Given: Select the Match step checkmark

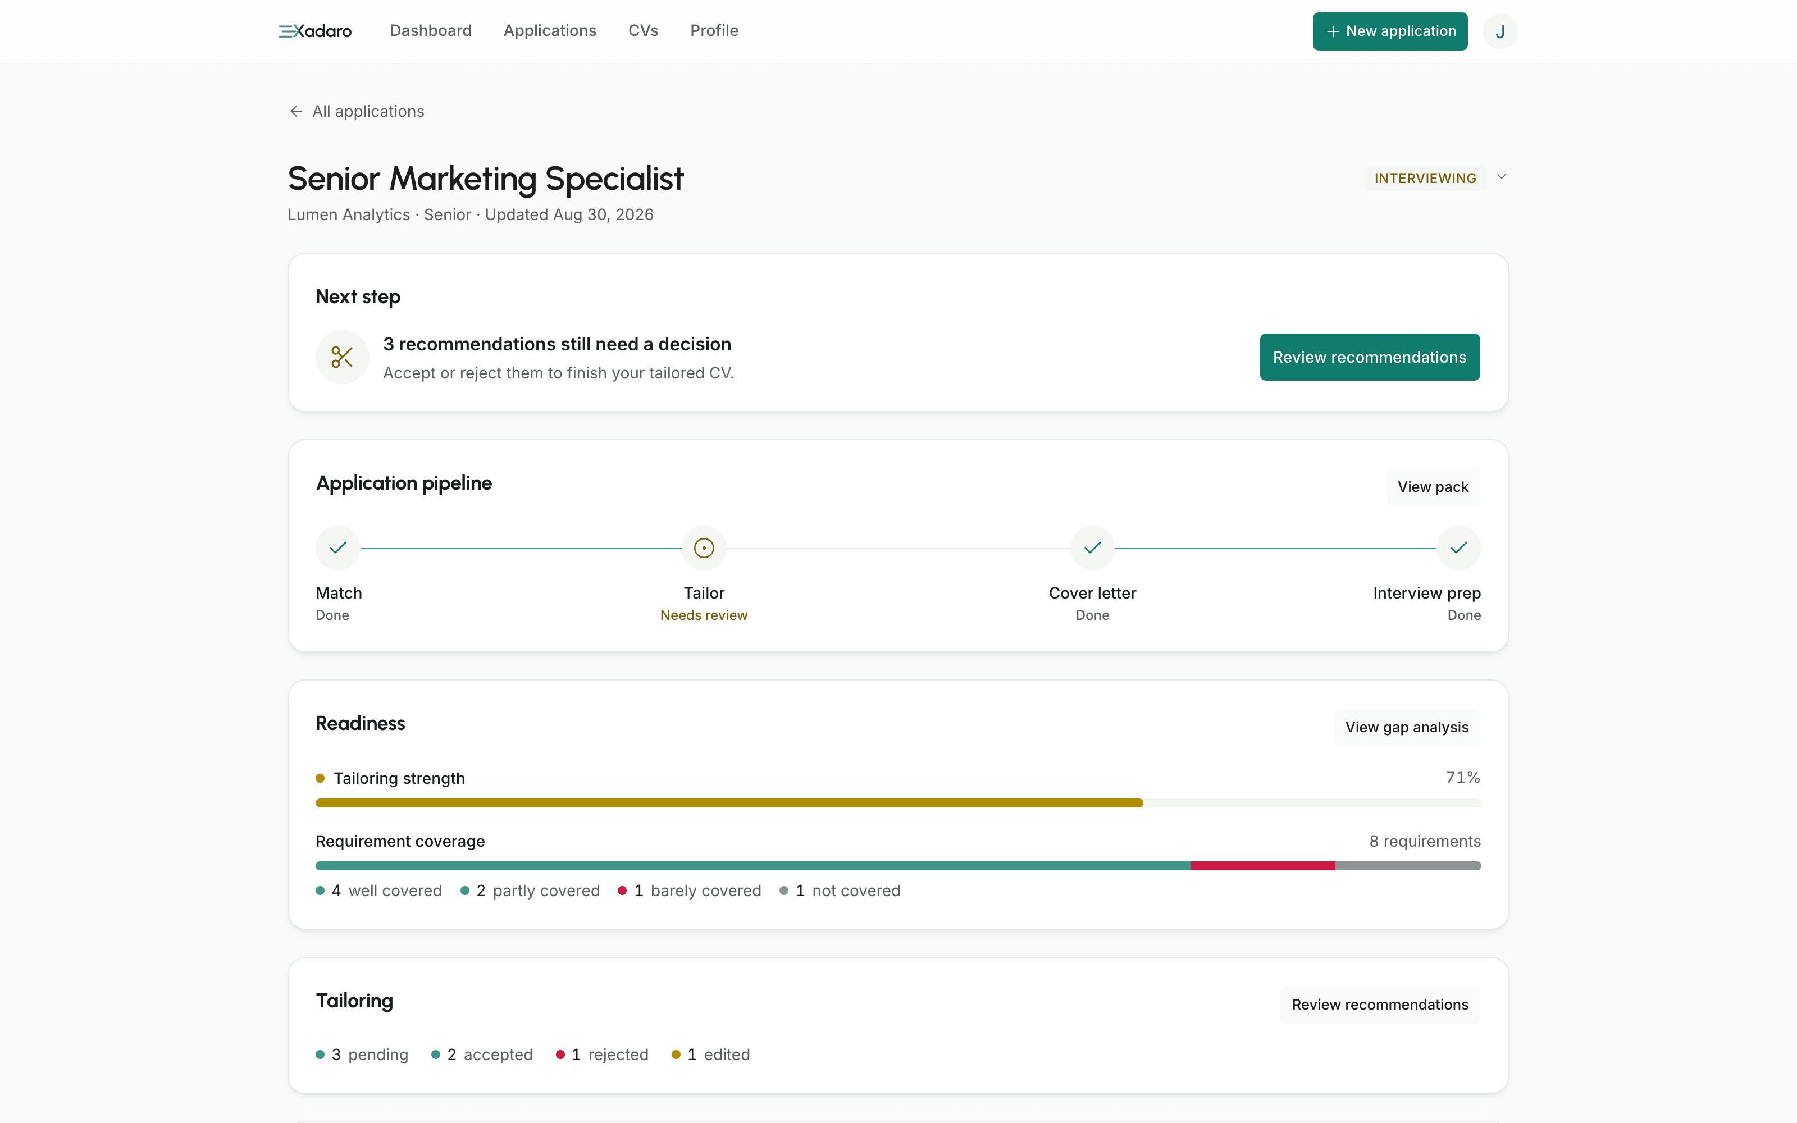Looking at the screenshot, I should (338, 548).
